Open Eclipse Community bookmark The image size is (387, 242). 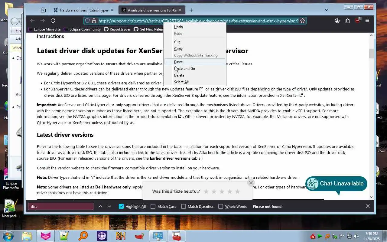click(x=82, y=29)
